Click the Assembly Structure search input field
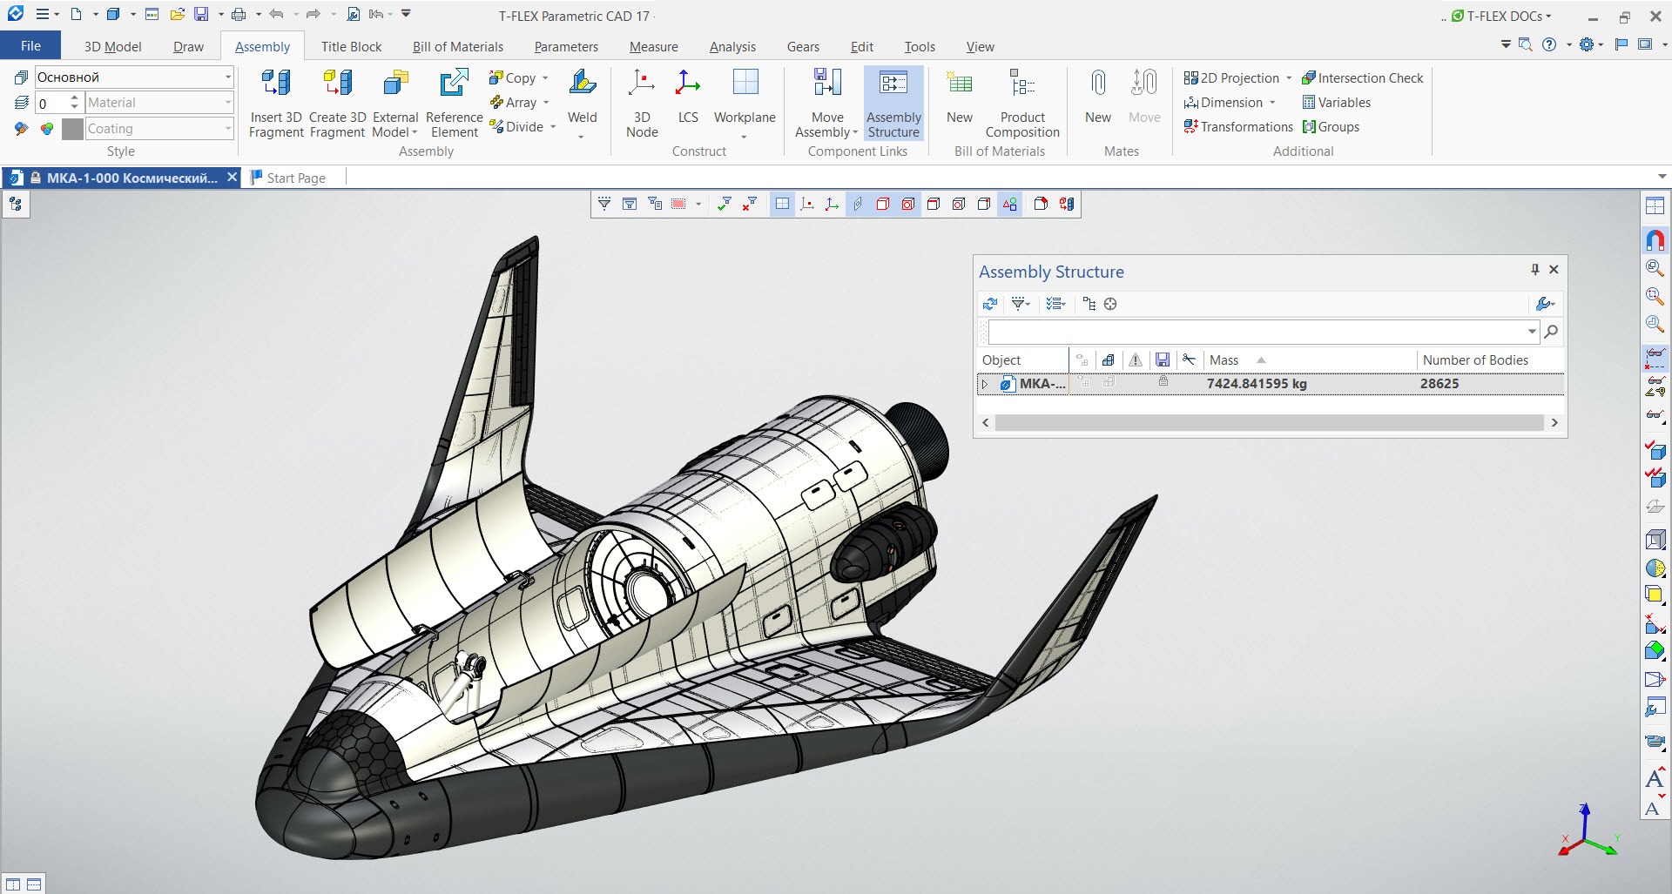This screenshot has width=1672, height=894. point(1256,332)
